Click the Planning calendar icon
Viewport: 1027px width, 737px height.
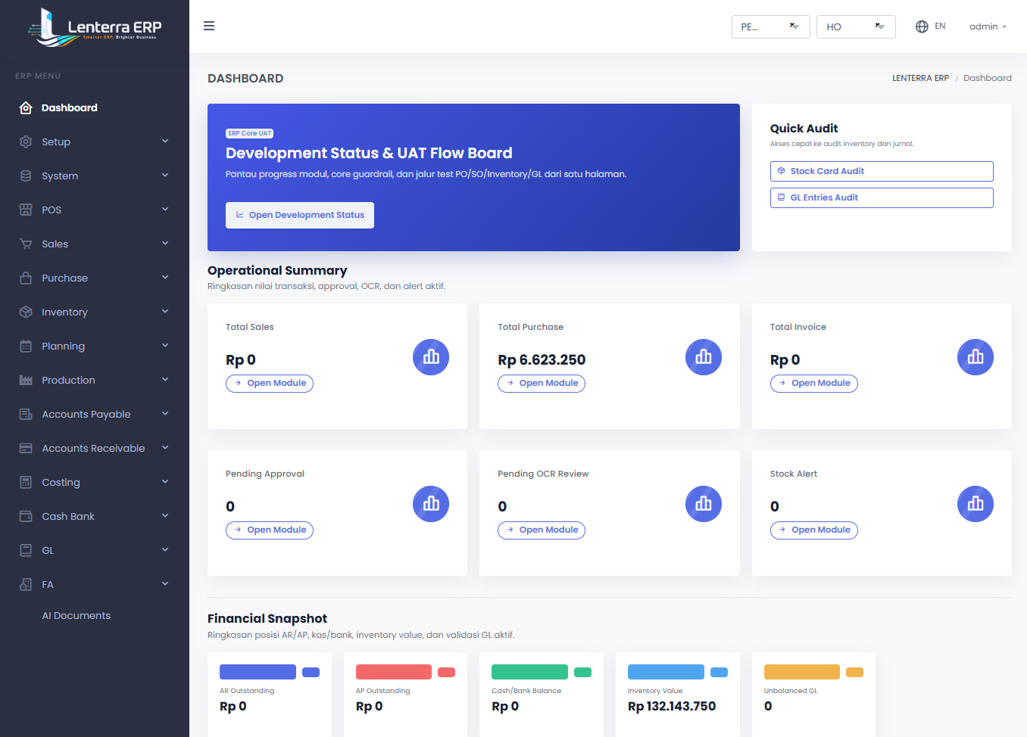(26, 346)
